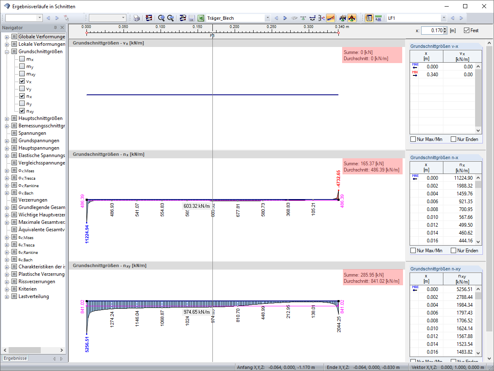Screen dimensions: 494x371
Task: Click the blue bracket icon in toolbar
Action: point(313,18)
